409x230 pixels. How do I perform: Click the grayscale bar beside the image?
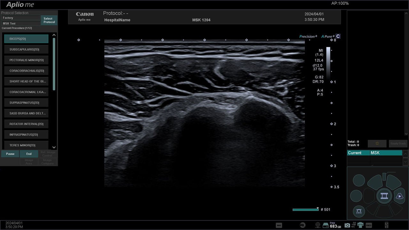point(328,63)
